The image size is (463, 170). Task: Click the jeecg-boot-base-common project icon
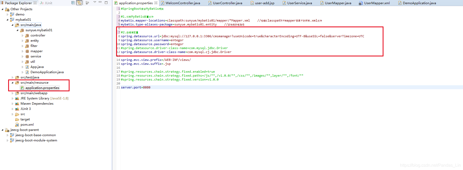(12, 135)
